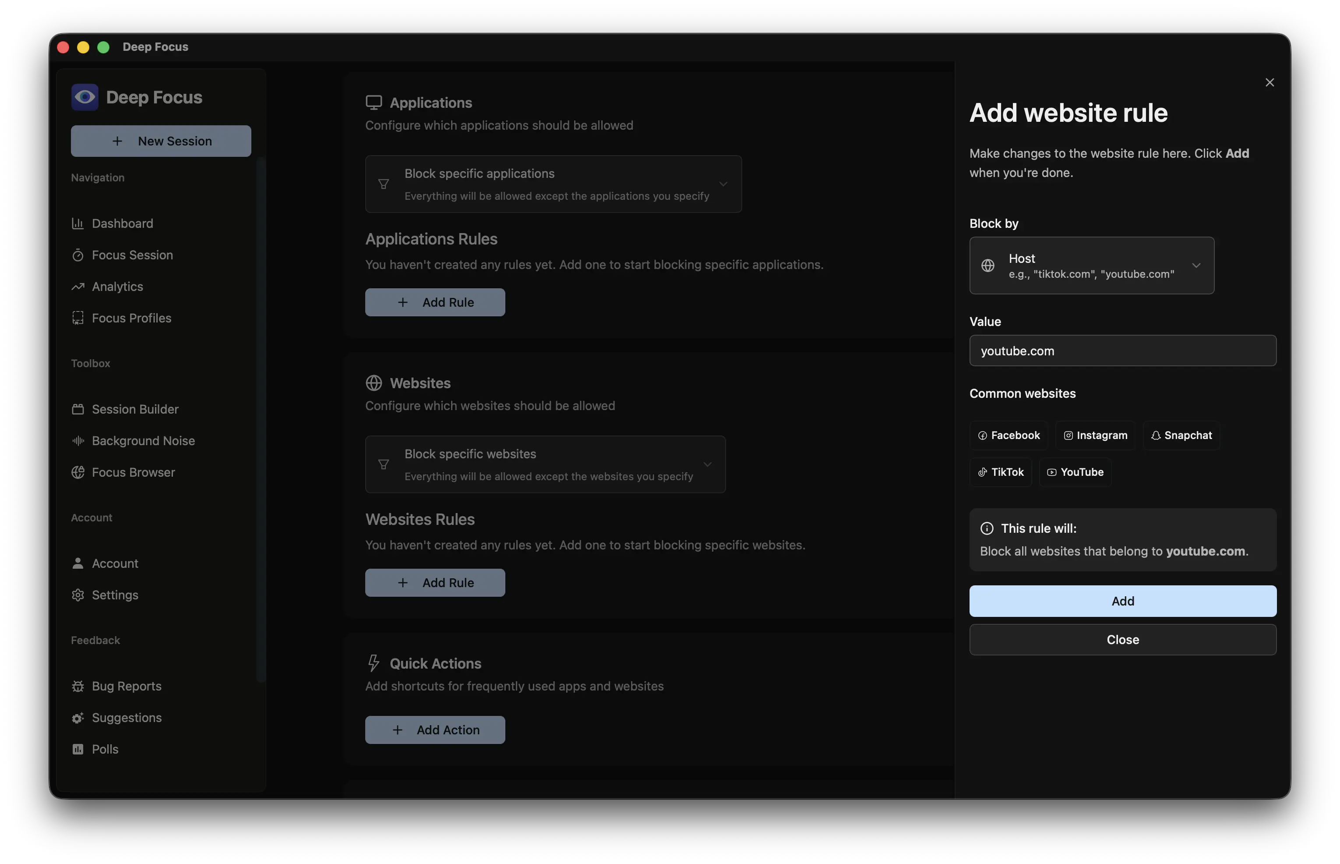Click the Focus Browser globe icon
This screenshot has height=864, width=1340.
click(x=78, y=472)
